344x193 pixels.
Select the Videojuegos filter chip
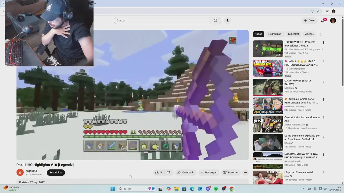[x=310, y=34]
